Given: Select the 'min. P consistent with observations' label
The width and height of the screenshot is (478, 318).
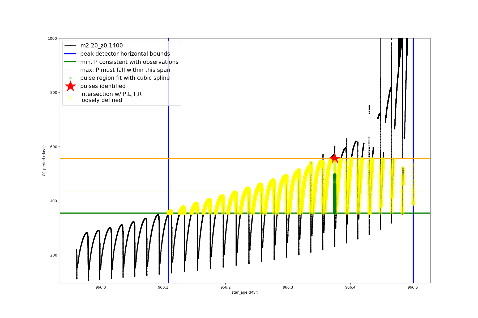Looking at the screenshot, I should coord(129,62).
